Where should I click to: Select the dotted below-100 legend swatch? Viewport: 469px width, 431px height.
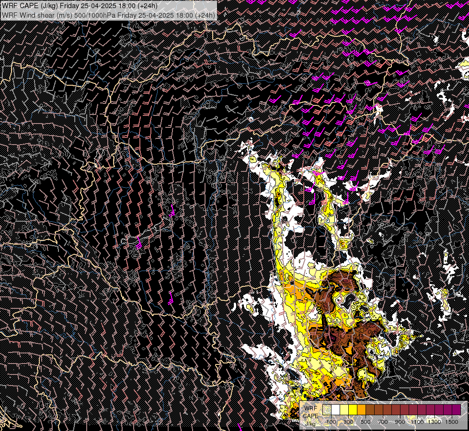327,410
